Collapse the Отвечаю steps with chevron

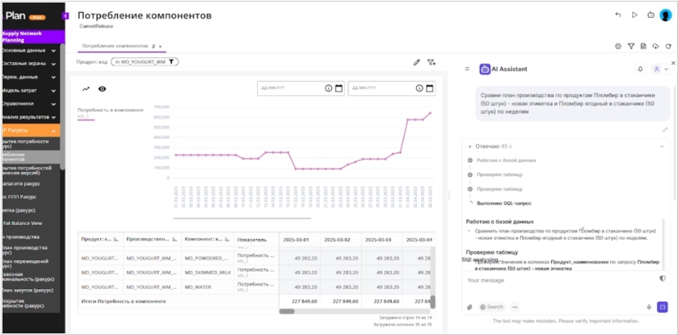point(662,147)
